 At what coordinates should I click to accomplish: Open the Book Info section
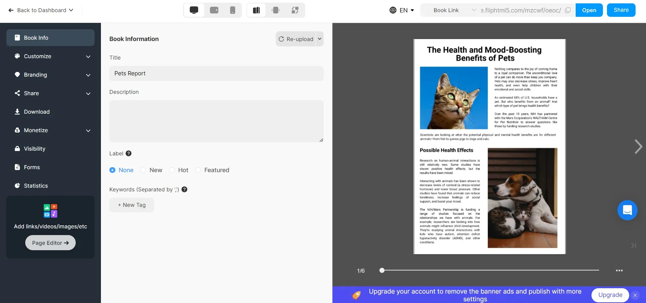coord(50,38)
